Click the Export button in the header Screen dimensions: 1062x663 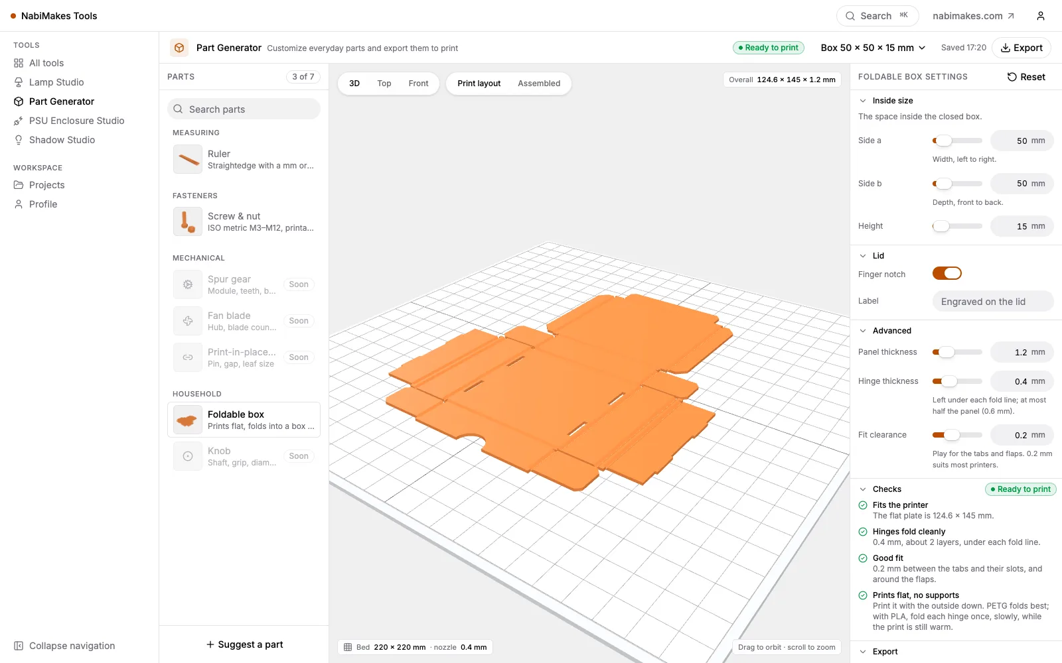point(1022,48)
